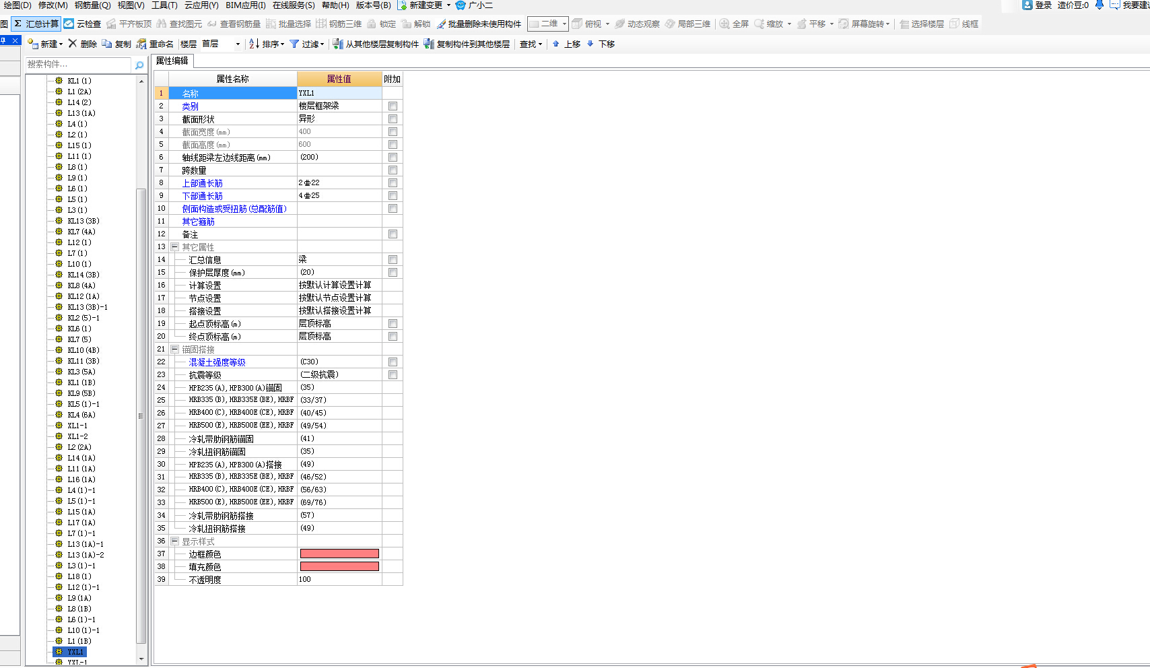
Task: Open the 绘图(D) menu
Action: click(18, 5)
